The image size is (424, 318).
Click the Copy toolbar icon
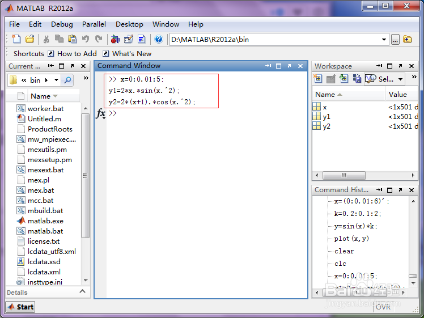59,40
